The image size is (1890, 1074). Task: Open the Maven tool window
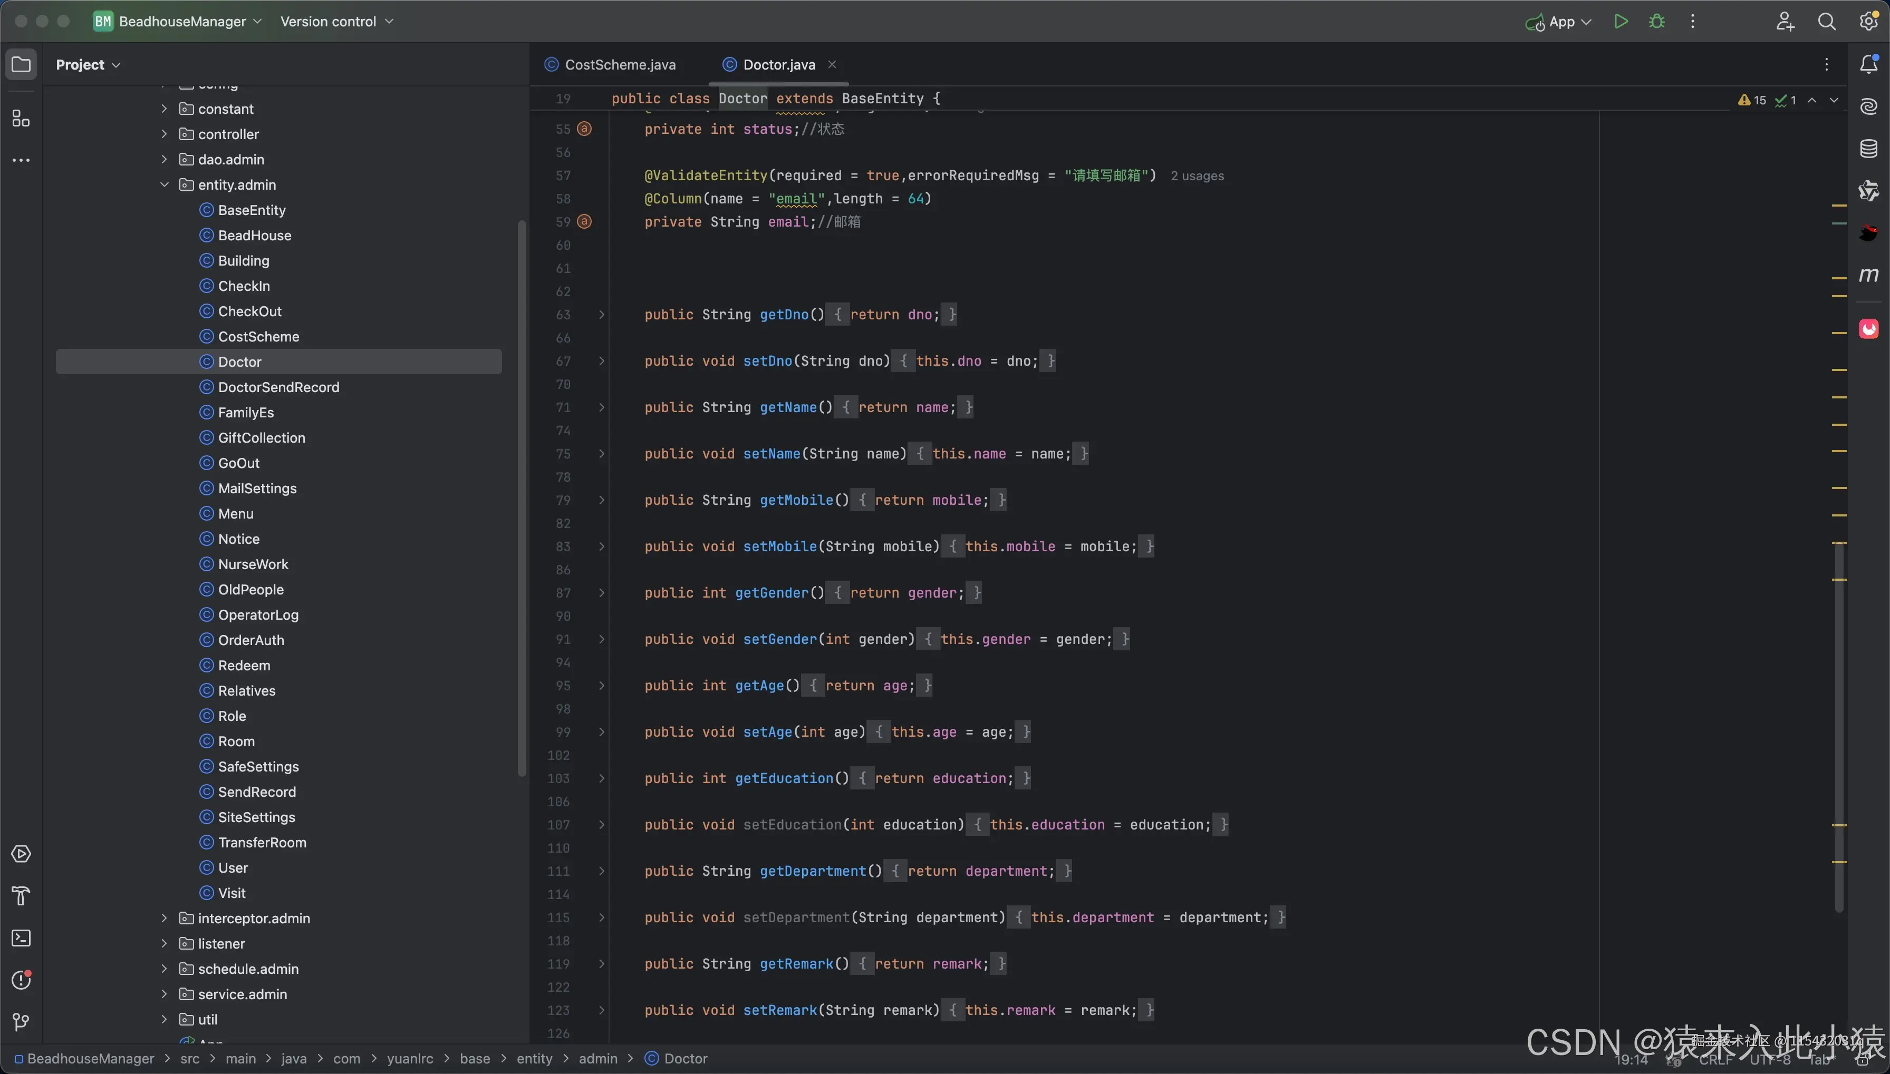pos(1868,275)
